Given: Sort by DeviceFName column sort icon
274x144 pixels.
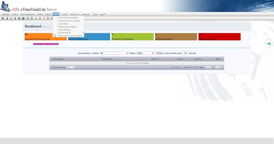Looking at the screenshot, I should pos(115,59).
